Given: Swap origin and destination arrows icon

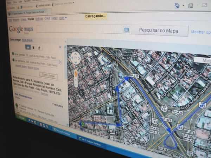Looking at the screenshot, I should click(x=60, y=62).
